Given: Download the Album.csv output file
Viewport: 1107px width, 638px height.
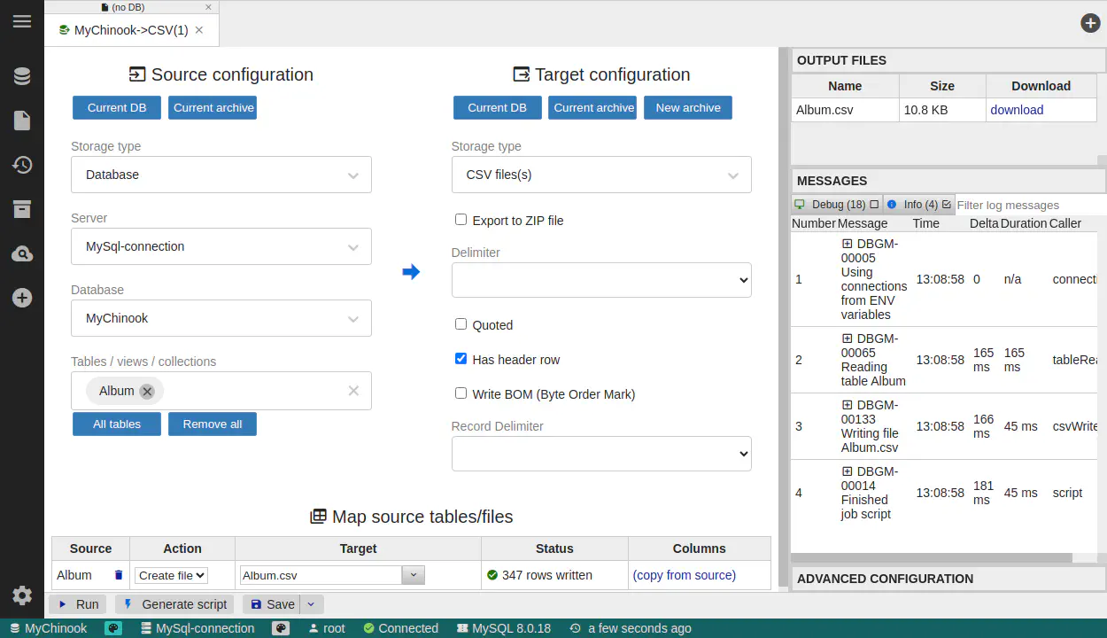Looking at the screenshot, I should click(1016, 110).
